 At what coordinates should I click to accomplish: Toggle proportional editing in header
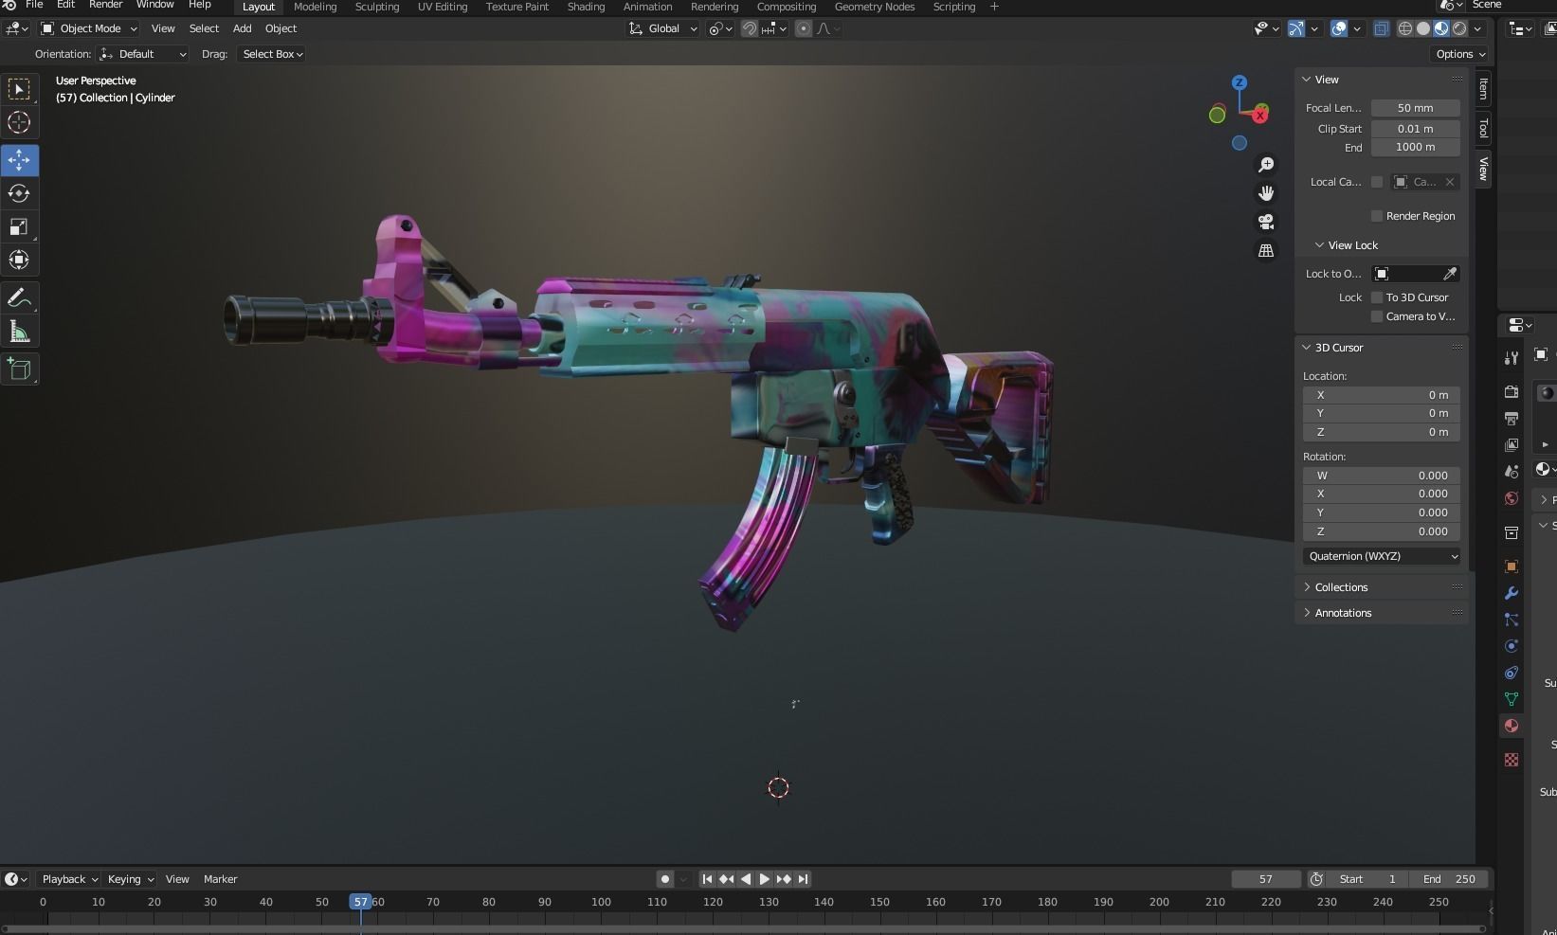804,28
